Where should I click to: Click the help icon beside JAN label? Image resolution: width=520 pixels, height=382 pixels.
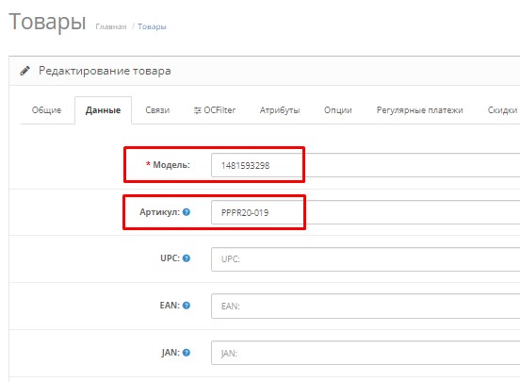click(x=187, y=353)
